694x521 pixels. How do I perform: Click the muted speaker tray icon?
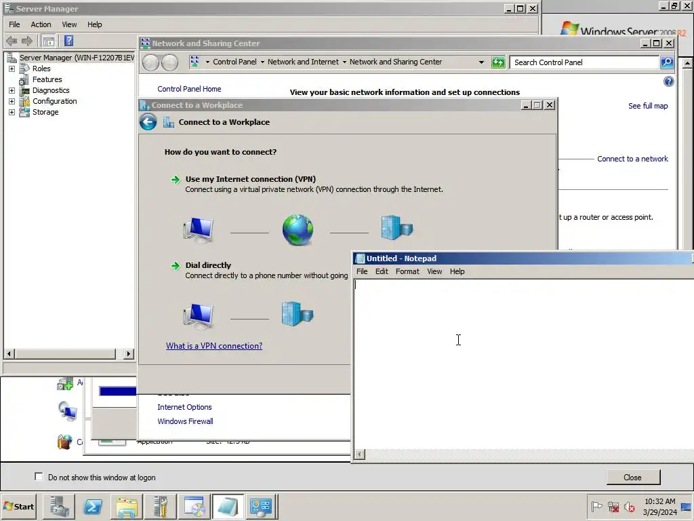[x=629, y=506]
